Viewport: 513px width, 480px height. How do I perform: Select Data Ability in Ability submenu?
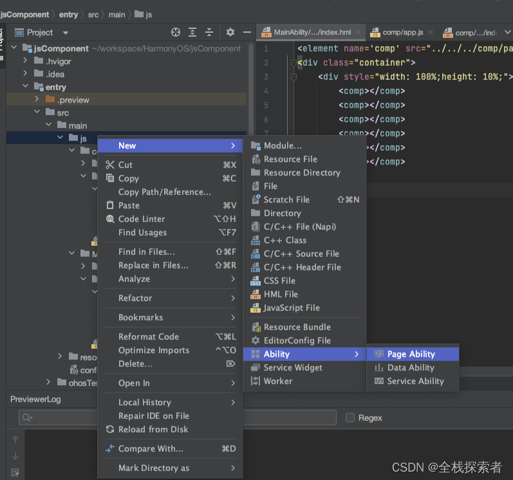(x=413, y=368)
